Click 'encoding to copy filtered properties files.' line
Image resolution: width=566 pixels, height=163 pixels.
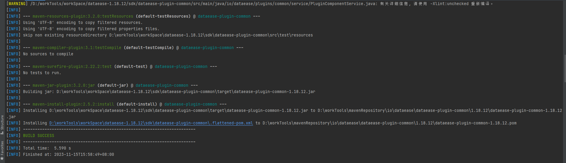(83, 29)
